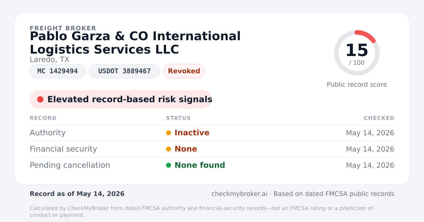
Task: Open the checkmybroker.ai link in footer
Action: coord(239,194)
